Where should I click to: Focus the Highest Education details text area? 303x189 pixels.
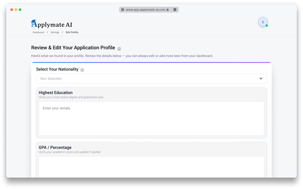pyautogui.click(x=151, y=118)
